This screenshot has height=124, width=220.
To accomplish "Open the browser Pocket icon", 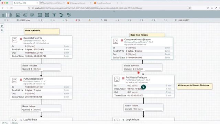I will coord(208,8).
